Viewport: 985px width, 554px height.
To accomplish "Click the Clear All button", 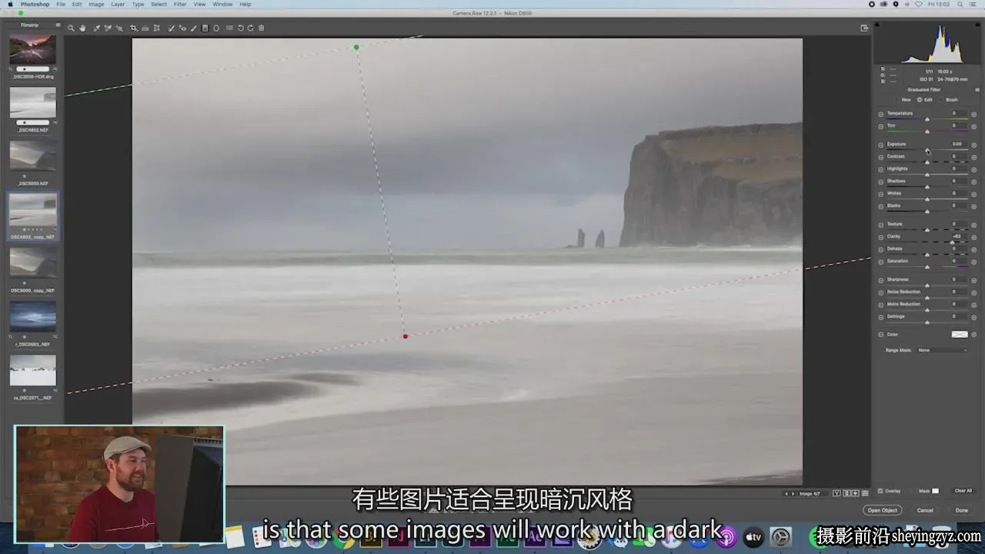I will pos(963,491).
